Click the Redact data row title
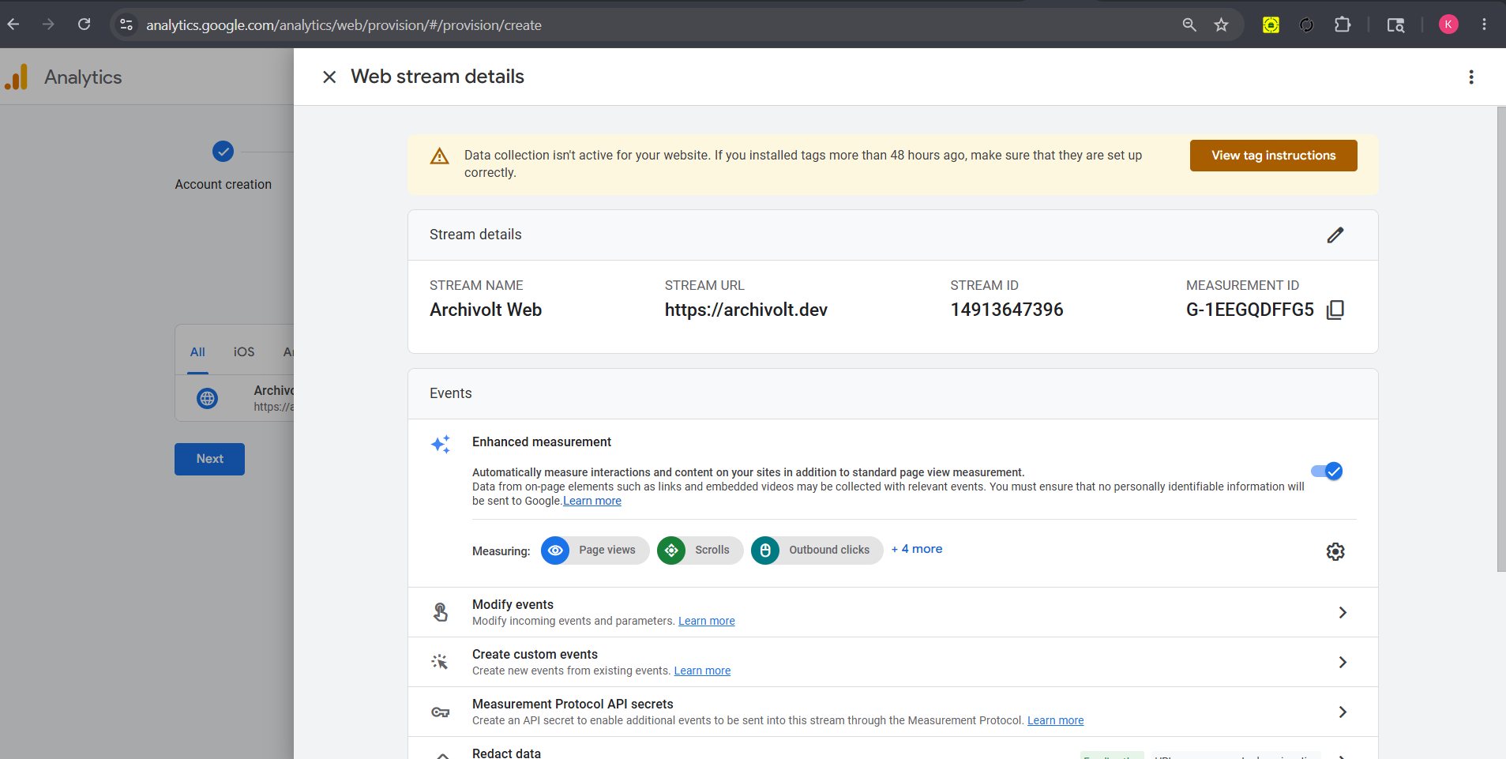The image size is (1506, 759). [506, 753]
